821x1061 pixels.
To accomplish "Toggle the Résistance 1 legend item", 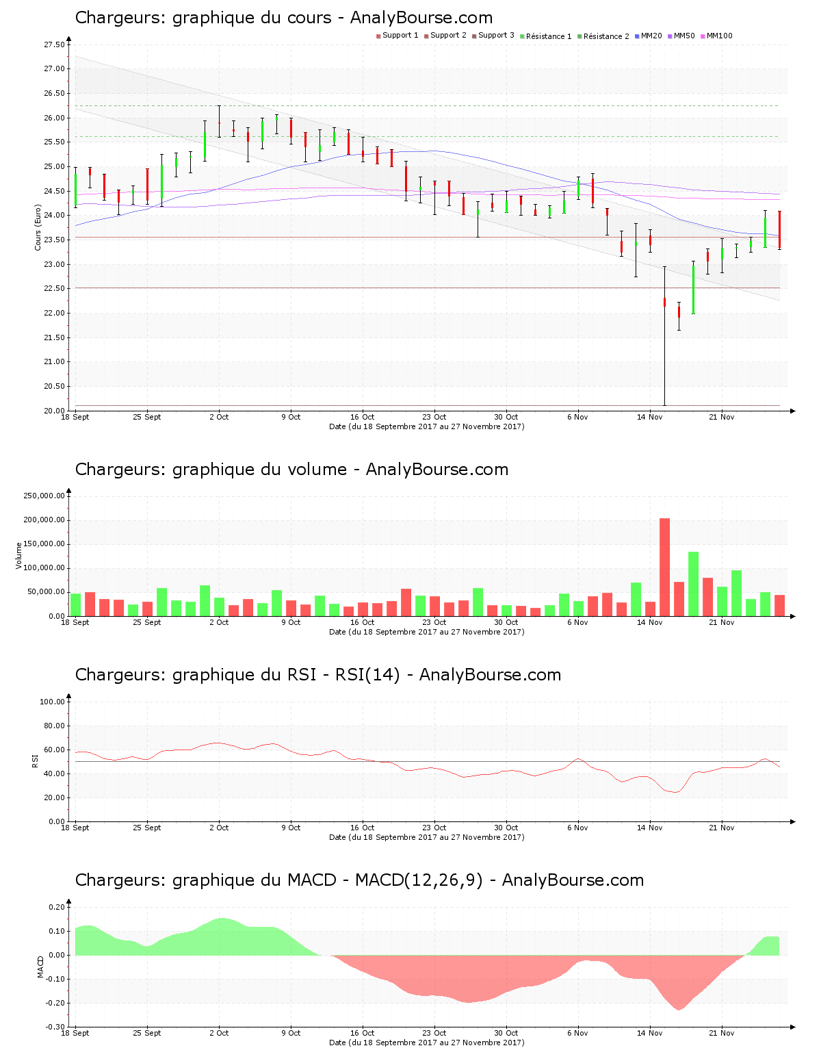I will [x=546, y=36].
